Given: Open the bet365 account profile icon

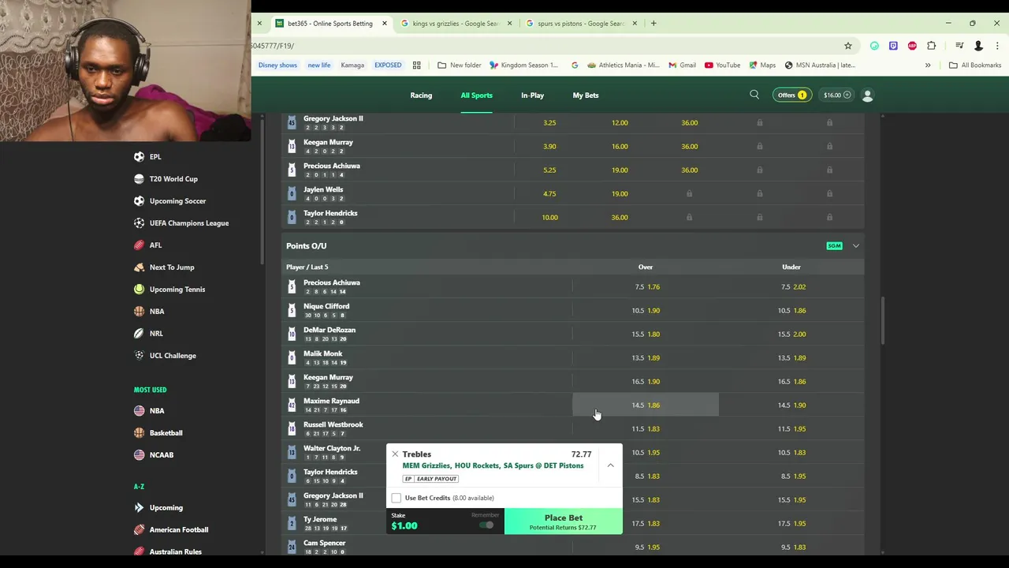Looking at the screenshot, I should [x=867, y=95].
